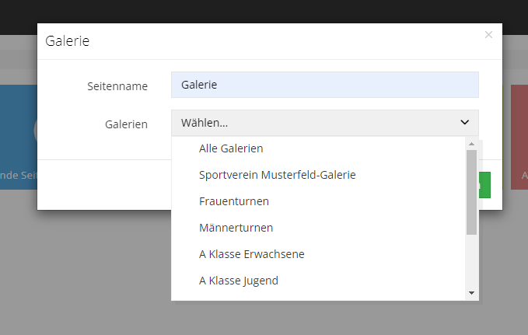Click the empty scrollbar track below thumb
Screen dimensions: 528x335
point(471,261)
